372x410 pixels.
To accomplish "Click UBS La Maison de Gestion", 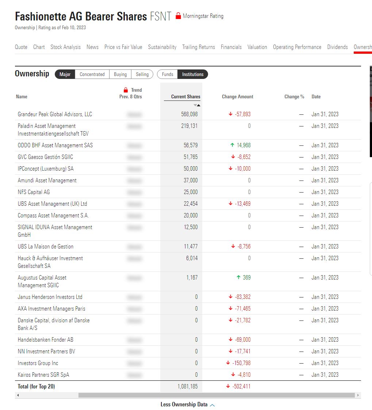I will click(x=46, y=247).
